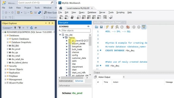Refresh schemas with icon beside SCHEMAS

(88, 26)
